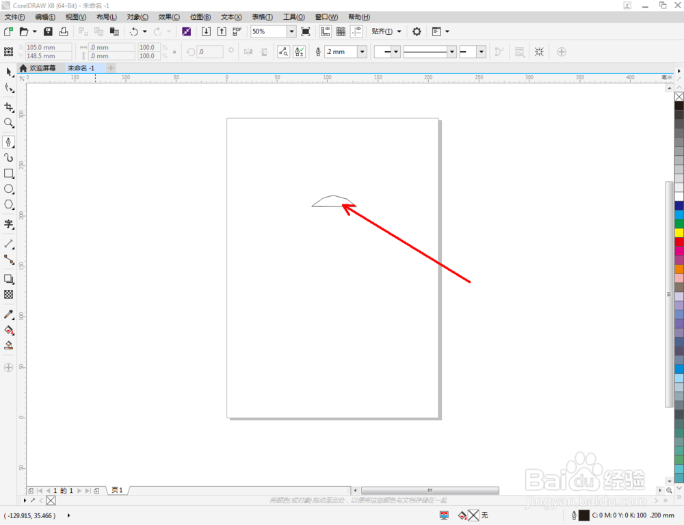
Task: Toggle full-screen preview
Action: coord(306,31)
